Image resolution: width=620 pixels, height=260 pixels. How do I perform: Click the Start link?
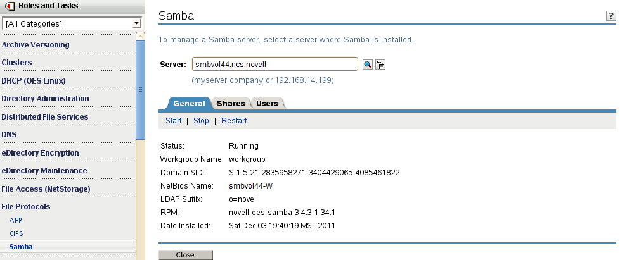click(x=173, y=121)
